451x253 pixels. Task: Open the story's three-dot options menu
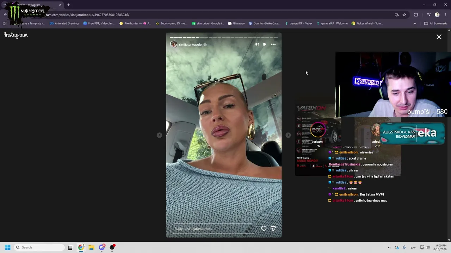273,44
